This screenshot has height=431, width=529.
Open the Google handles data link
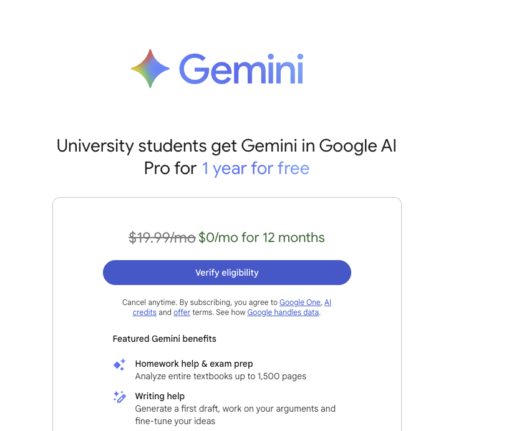[x=283, y=312]
